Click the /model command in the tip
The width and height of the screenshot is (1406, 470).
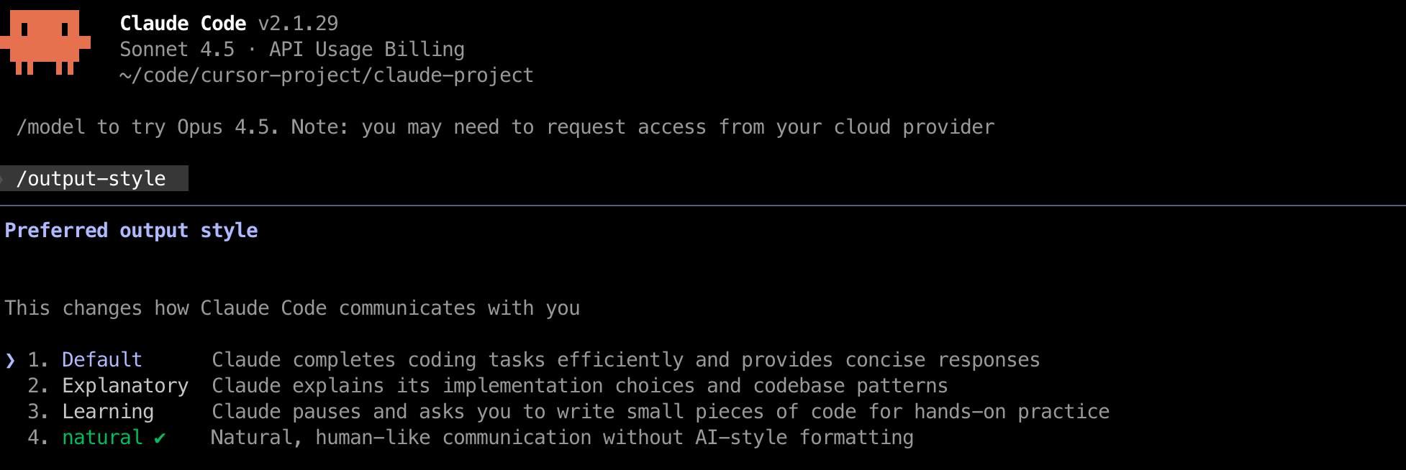point(50,127)
